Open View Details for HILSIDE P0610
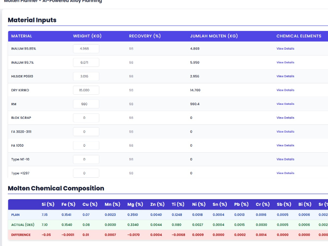The width and height of the screenshot is (328, 246). click(285, 76)
